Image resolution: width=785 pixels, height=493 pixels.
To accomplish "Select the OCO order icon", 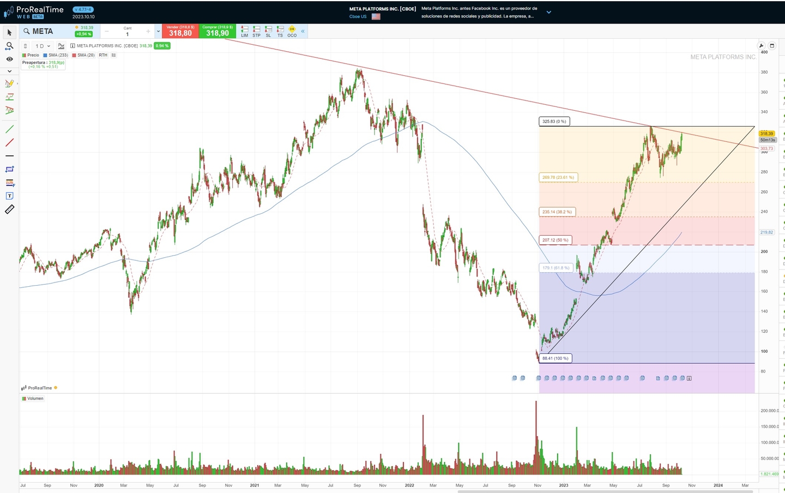I will 292,31.
